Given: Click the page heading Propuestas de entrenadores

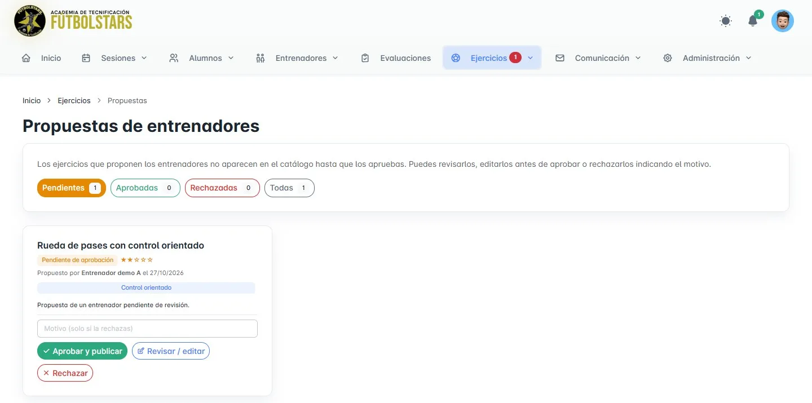Looking at the screenshot, I should (141, 126).
